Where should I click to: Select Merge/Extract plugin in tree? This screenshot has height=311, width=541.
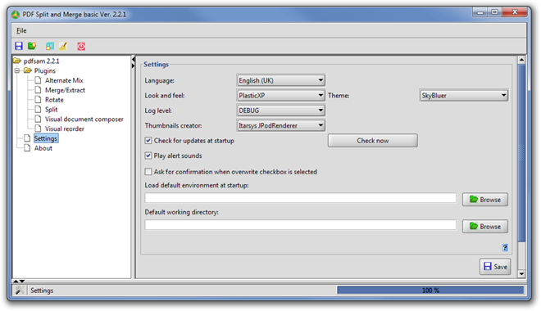65,90
